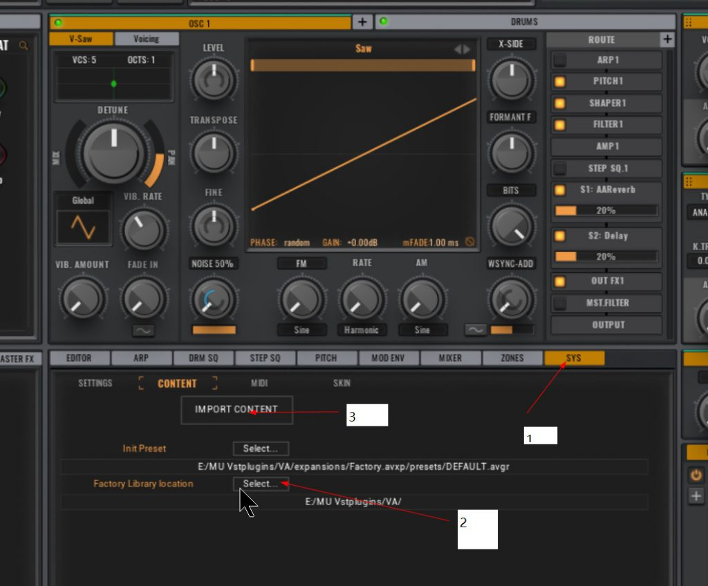
Task: Click the next-waveform arrow in the Saw display
Action: click(x=468, y=48)
